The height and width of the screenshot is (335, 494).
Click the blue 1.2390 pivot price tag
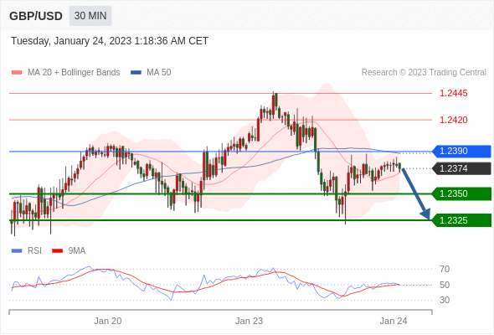click(462, 152)
